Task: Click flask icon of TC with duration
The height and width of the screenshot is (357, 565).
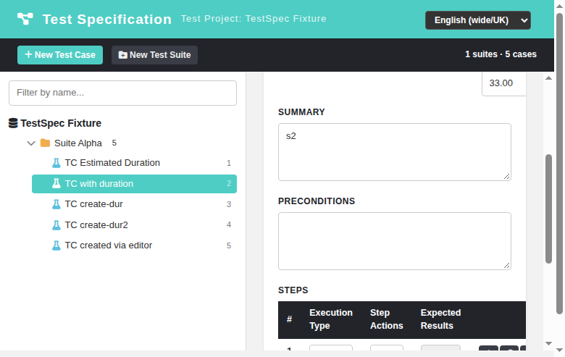Action: click(x=56, y=184)
